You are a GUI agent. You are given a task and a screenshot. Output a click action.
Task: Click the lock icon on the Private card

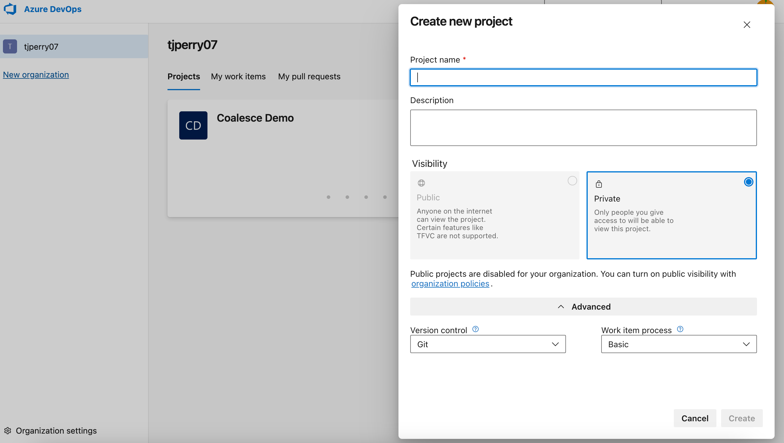point(599,184)
